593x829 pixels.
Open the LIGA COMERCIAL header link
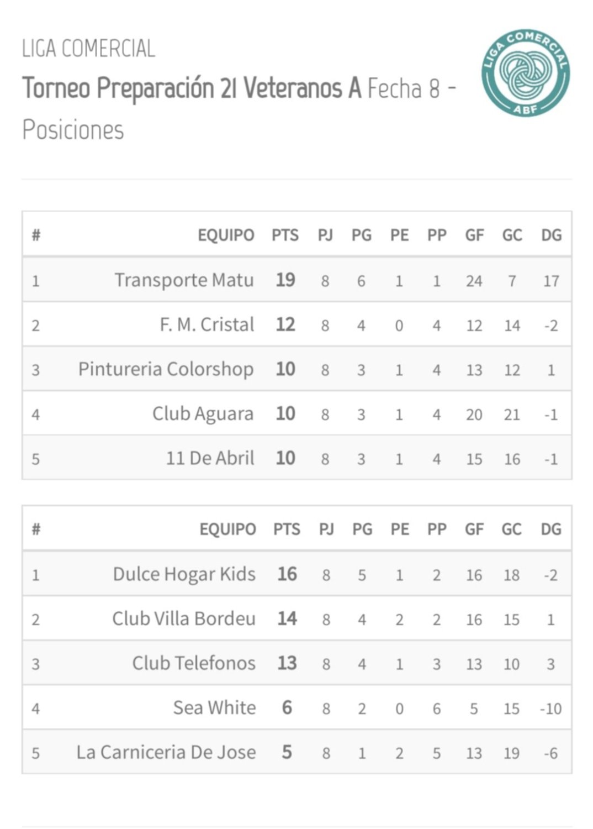pyautogui.click(x=88, y=49)
